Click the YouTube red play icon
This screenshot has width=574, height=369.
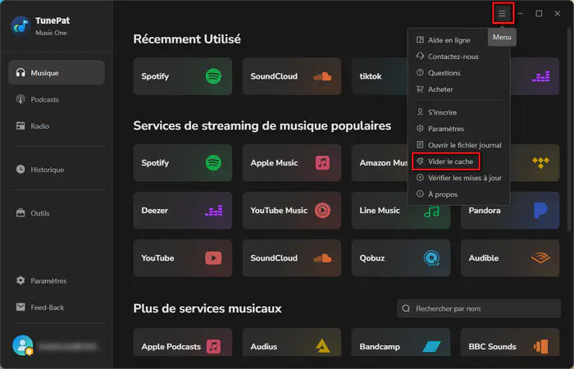[x=213, y=258]
